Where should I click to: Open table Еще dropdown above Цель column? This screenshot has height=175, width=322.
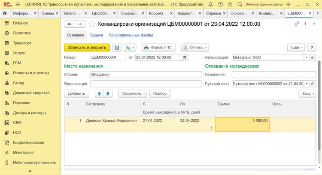click(307, 94)
